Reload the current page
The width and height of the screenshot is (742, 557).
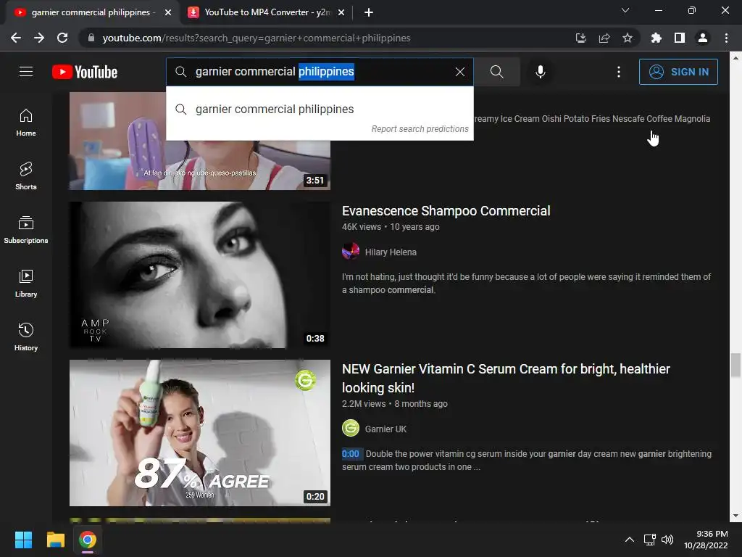pyautogui.click(x=62, y=38)
